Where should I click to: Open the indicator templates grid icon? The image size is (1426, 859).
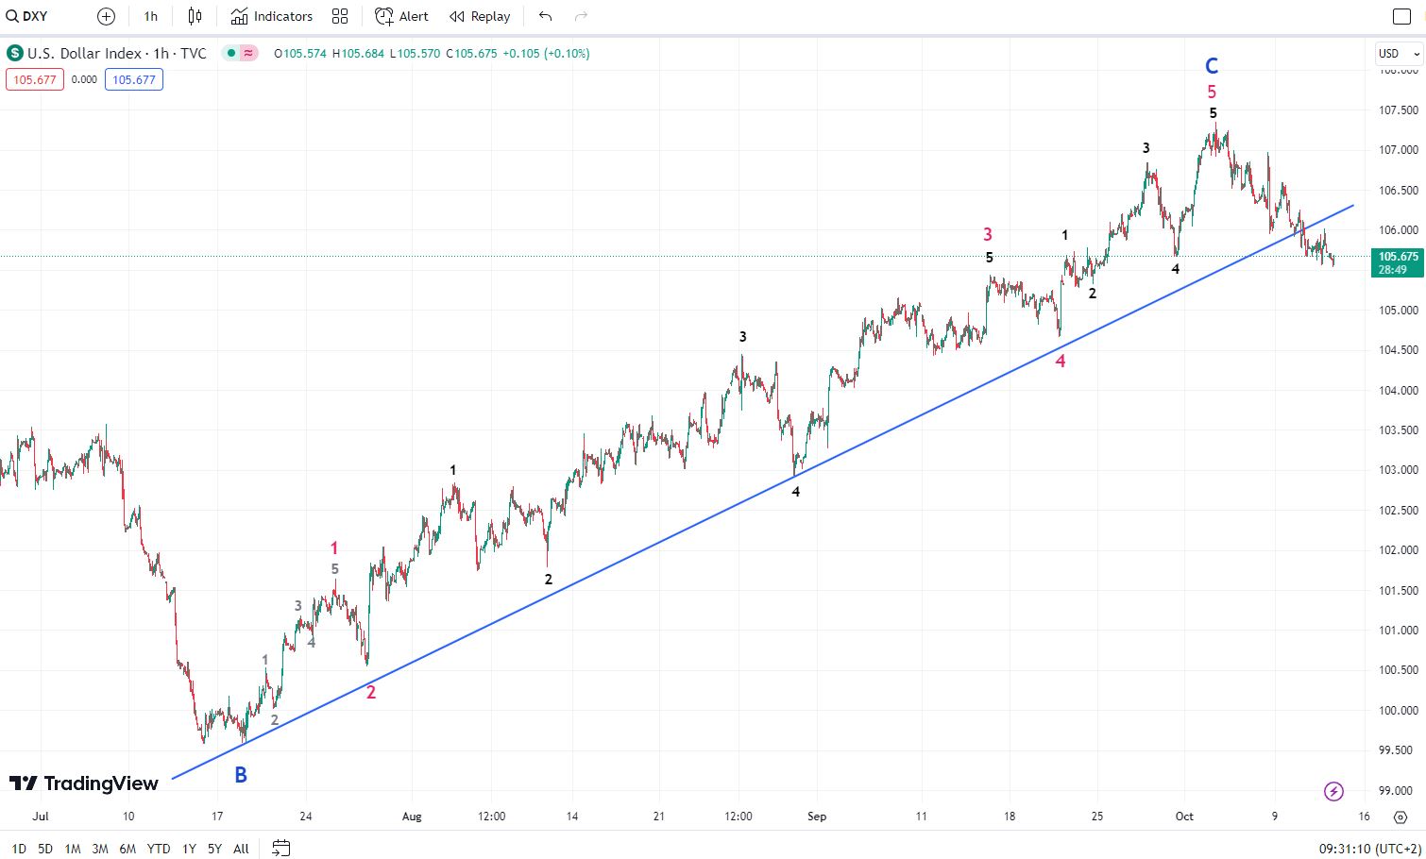[340, 16]
